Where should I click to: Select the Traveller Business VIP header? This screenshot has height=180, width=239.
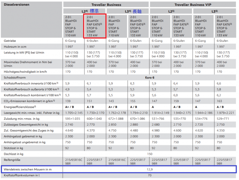click(193, 5)
